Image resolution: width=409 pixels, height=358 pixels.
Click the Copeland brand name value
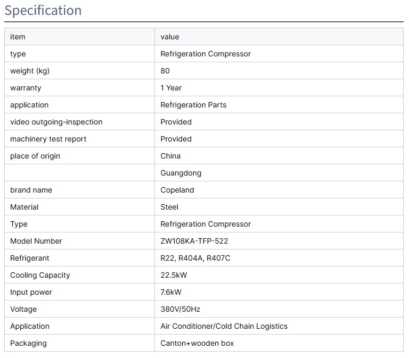[x=177, y=190]
